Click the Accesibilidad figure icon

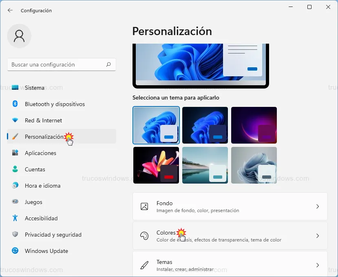(15, 218)
